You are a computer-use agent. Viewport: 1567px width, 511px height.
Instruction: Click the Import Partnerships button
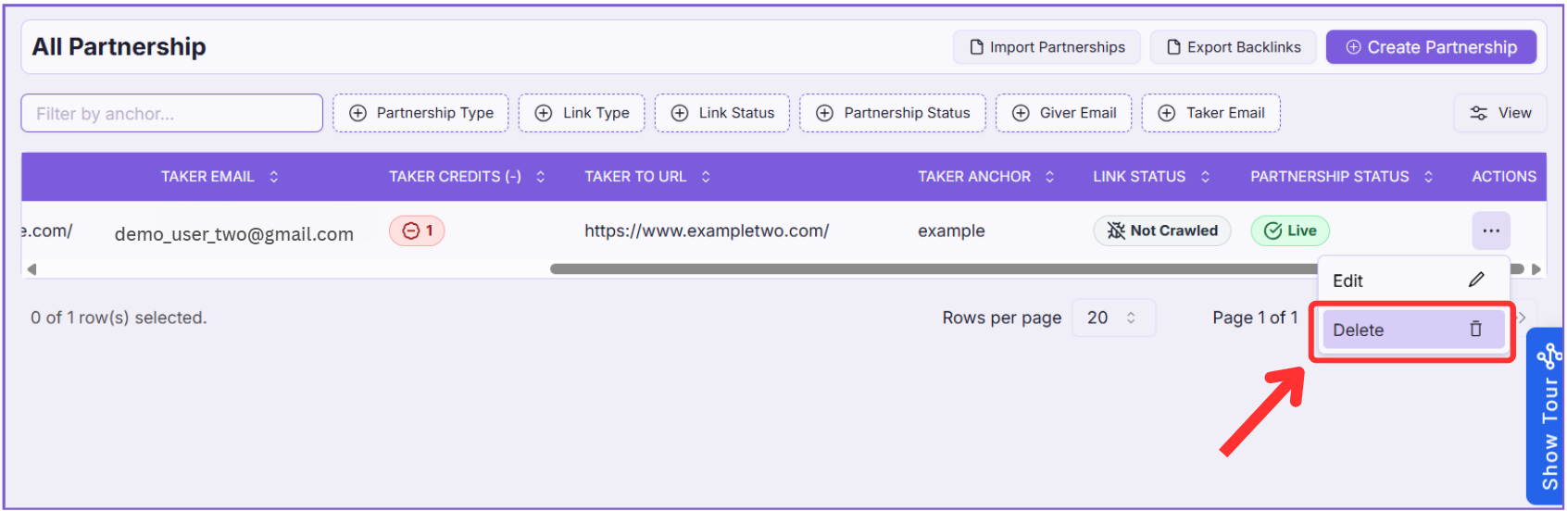tap(1047, 47)
